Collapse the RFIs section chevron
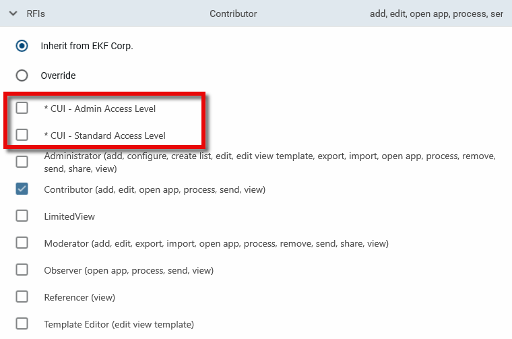This screenshot has width=512, height=339. point(13,13)
